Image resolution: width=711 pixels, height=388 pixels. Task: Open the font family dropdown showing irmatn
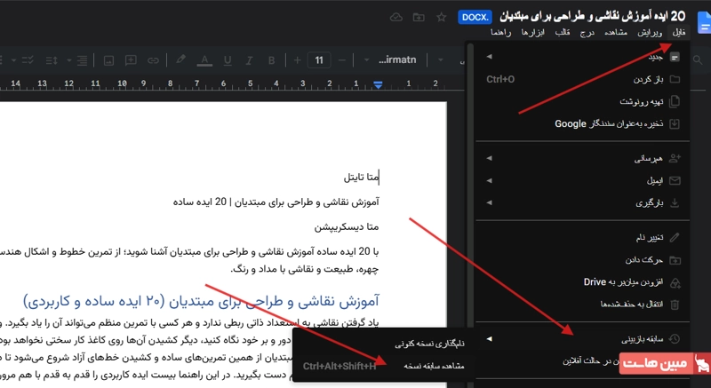click(392, 60)
